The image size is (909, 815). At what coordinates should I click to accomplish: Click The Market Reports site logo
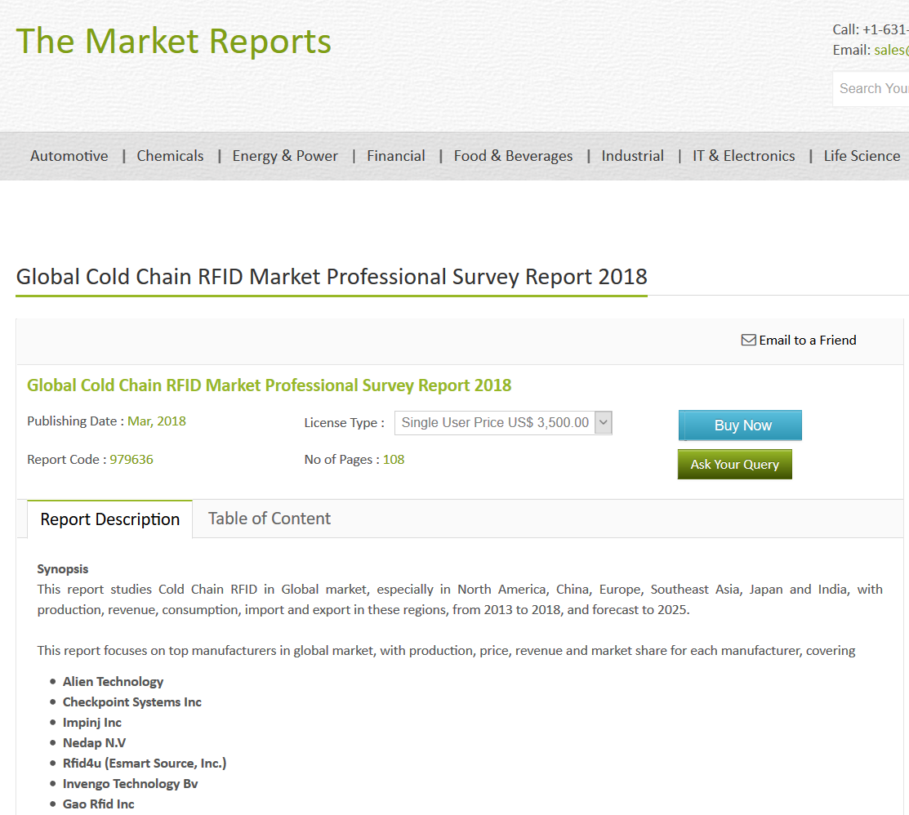tap(174, 41)
